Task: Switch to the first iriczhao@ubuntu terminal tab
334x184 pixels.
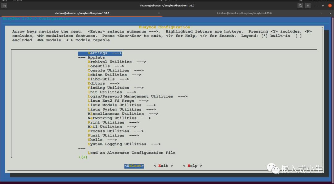Action: point(82,13)
